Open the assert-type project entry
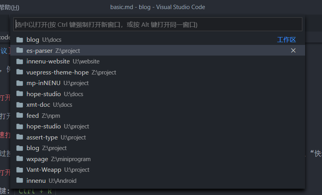Viewport: 322px width, 195px height. tap(56, 137)
